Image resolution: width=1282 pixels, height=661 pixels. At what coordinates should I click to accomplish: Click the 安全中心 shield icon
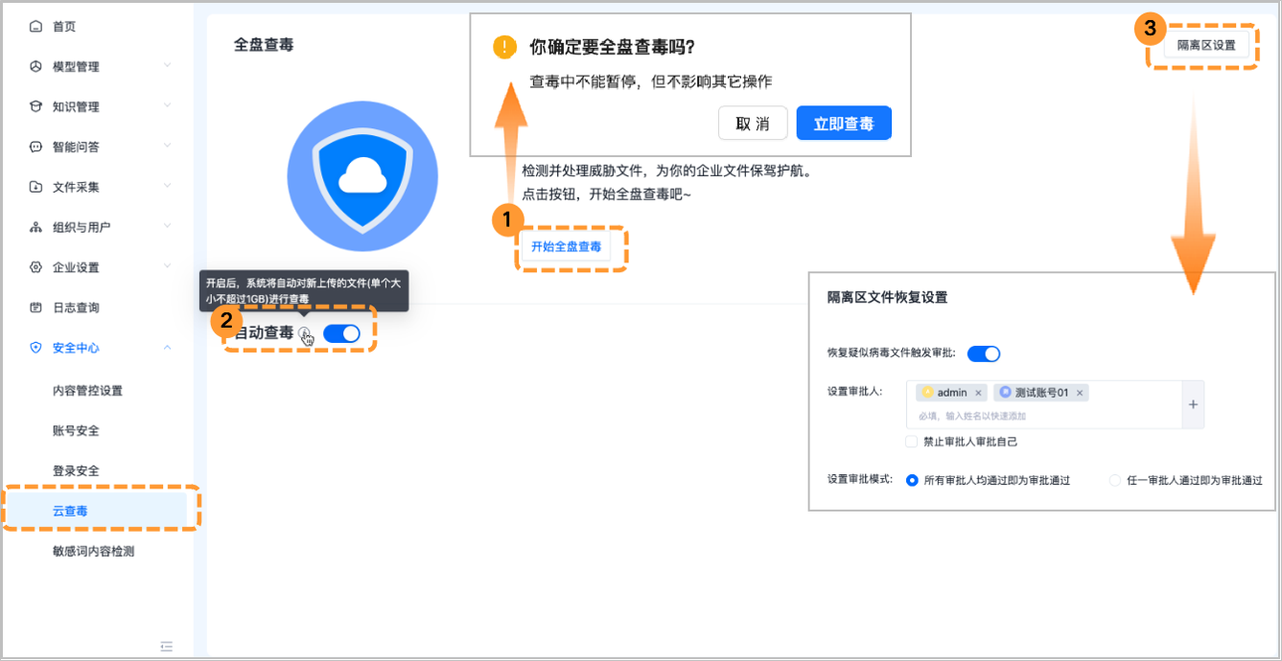point(35,347)
